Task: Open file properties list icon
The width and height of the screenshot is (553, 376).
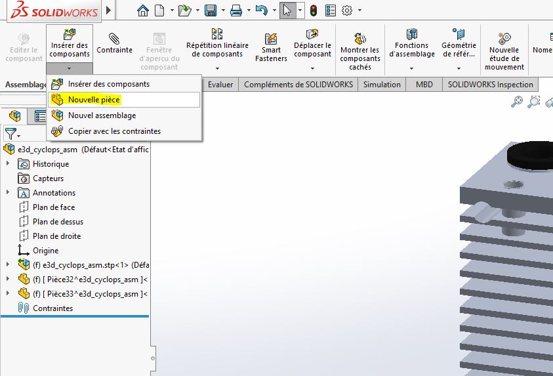Action: [x=331, y=10]
